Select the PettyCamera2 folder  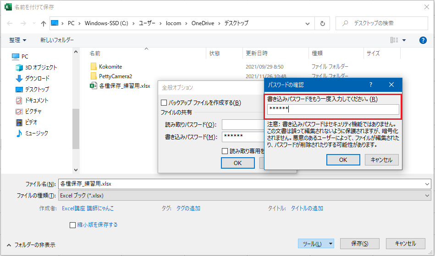pyautogui.click(x=111, y=76)
